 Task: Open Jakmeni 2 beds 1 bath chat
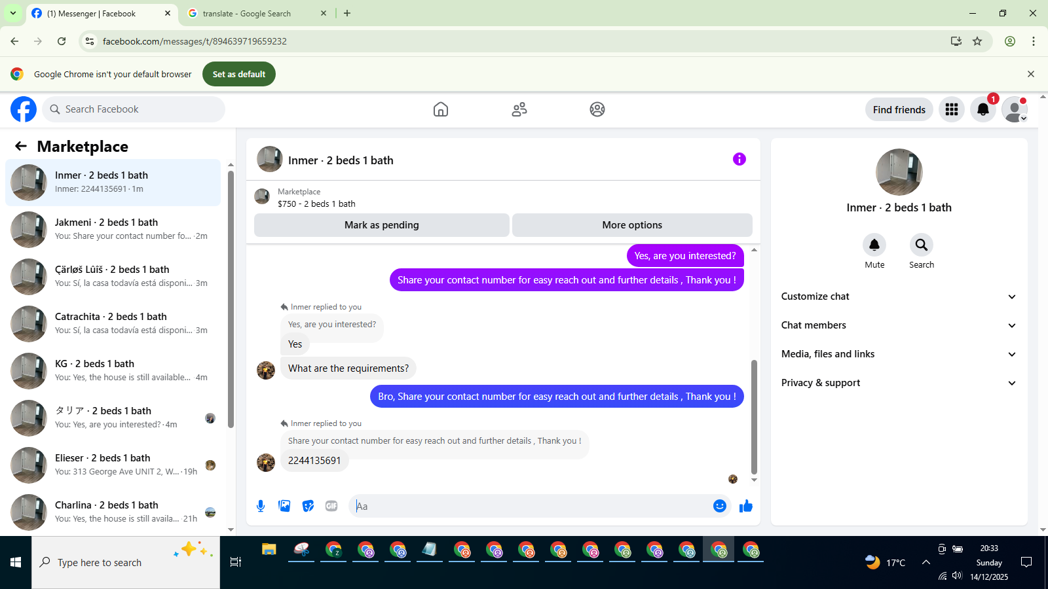(113, 230)
